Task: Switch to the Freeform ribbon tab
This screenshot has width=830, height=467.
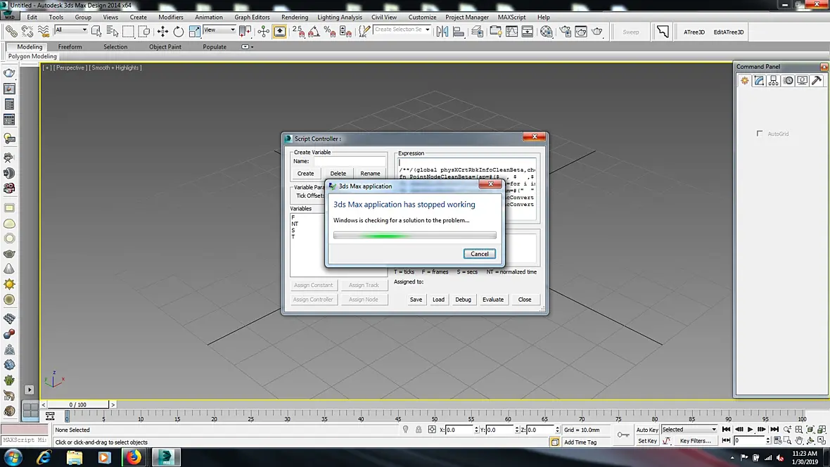Action: click(x=70, y=46)
